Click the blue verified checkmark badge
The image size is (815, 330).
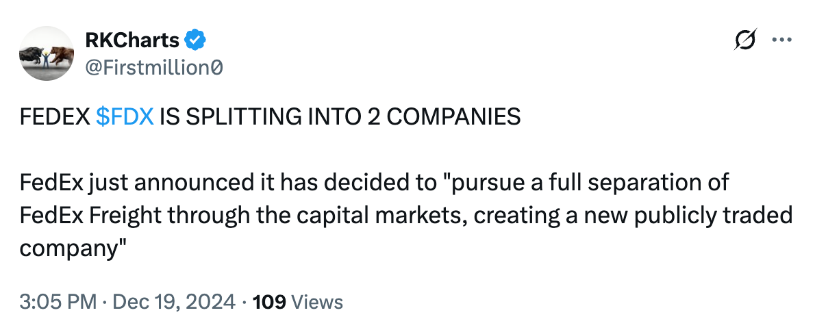196,41
